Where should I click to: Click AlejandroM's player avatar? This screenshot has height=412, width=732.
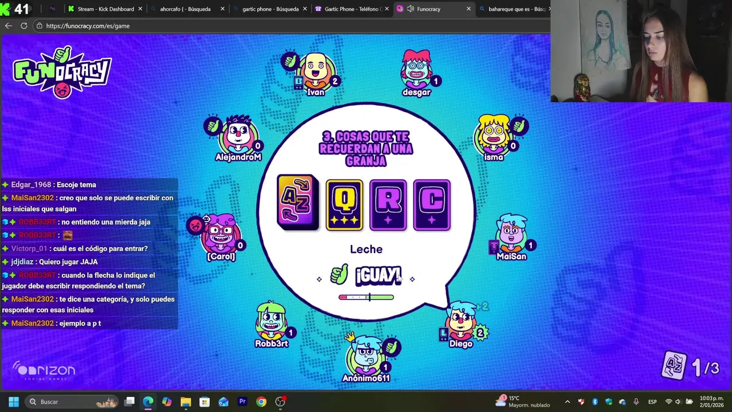(238, 134)
